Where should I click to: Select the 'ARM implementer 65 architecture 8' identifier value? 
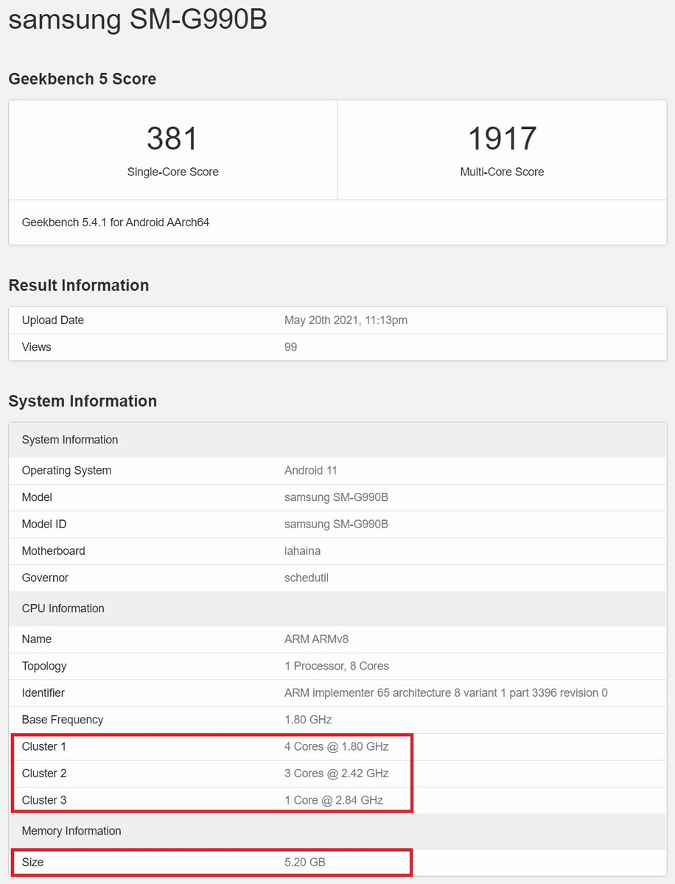click(446, 693)
